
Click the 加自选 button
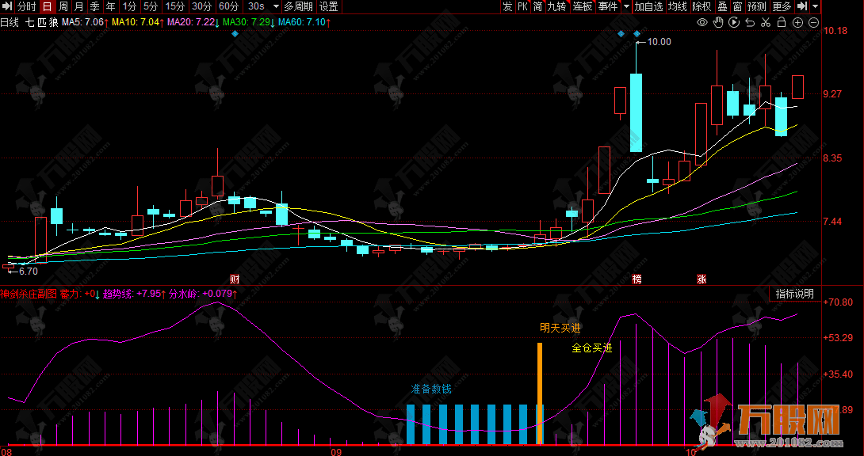click(x=648, y=6)
